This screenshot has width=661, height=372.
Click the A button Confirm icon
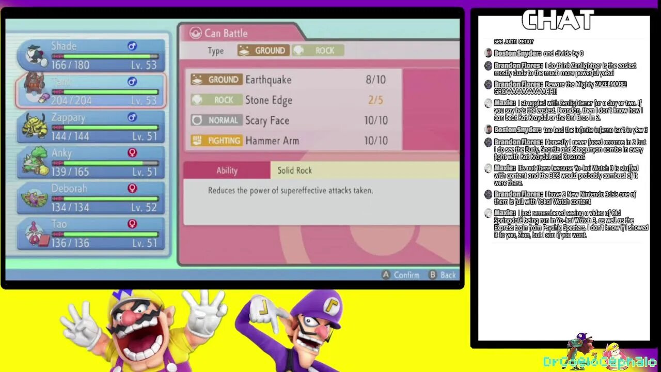pos(386,275)
